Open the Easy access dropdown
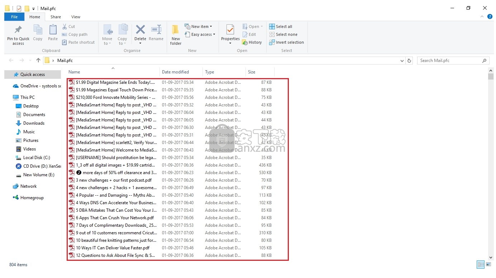 [200, 34]
